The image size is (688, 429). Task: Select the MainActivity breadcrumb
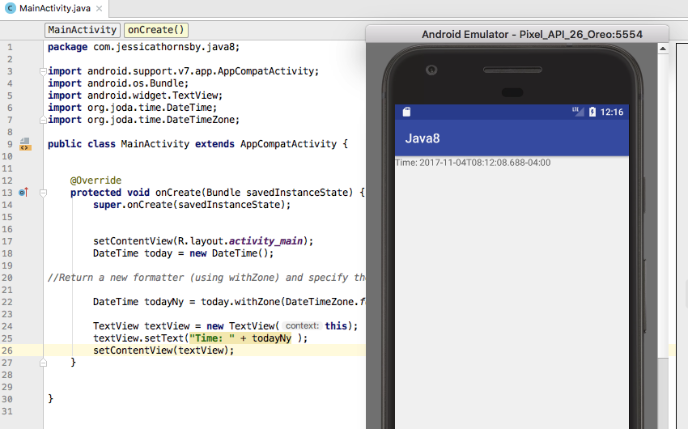point(82,30)
